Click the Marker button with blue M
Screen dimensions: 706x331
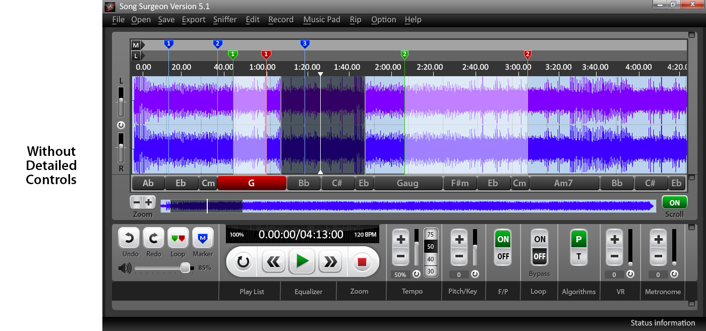coord(203,238)
